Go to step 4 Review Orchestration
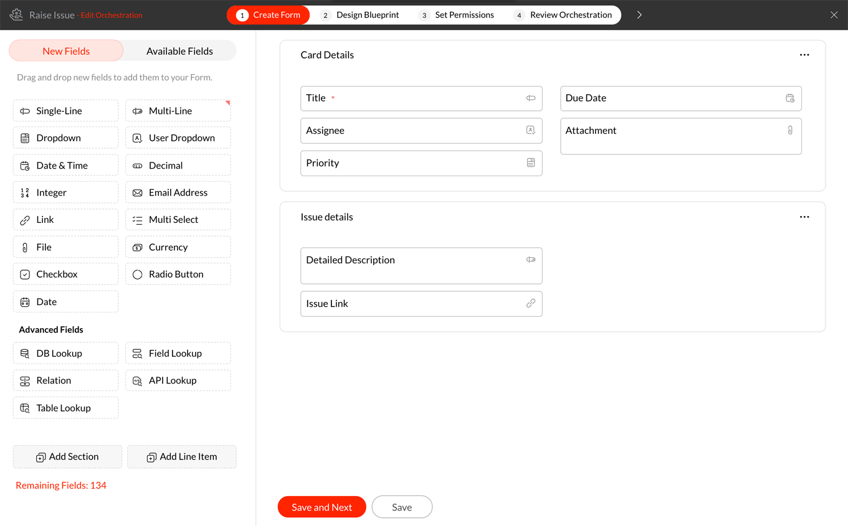848x526 pixels. click(563, 15)
